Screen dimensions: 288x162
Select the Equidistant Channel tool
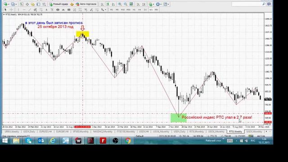[35, 9]
